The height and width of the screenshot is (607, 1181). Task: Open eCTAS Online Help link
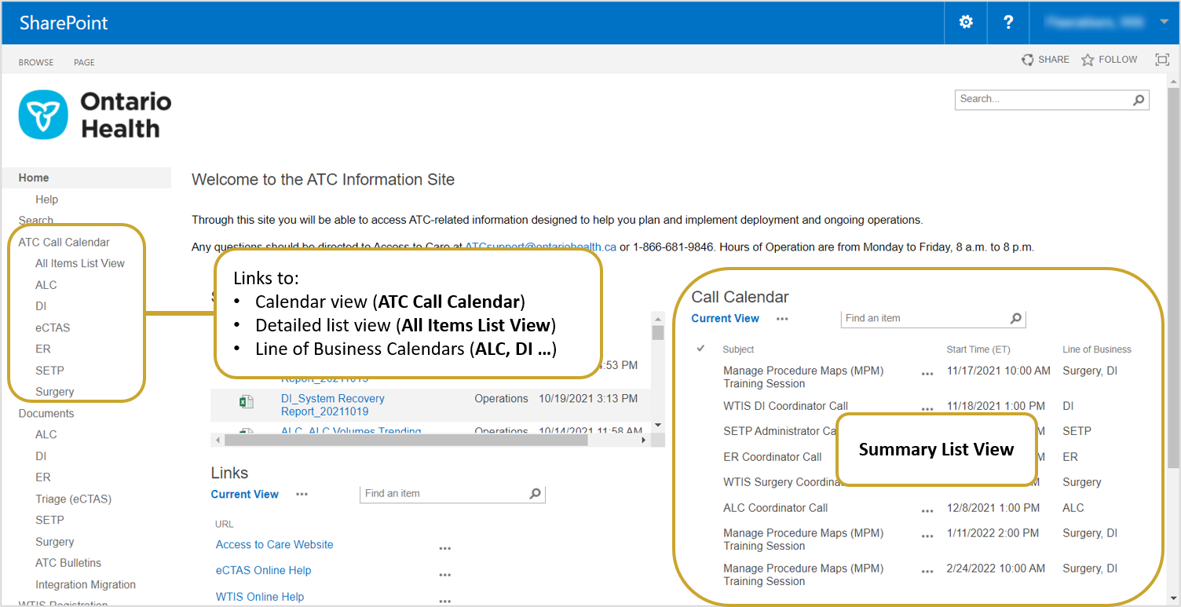(264, 570)
